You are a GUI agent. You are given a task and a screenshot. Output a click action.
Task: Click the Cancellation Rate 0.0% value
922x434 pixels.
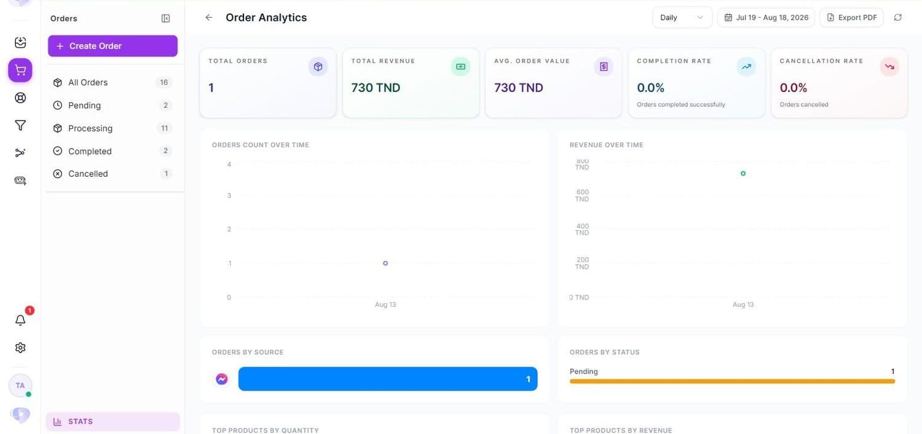[x=794, y=88]
